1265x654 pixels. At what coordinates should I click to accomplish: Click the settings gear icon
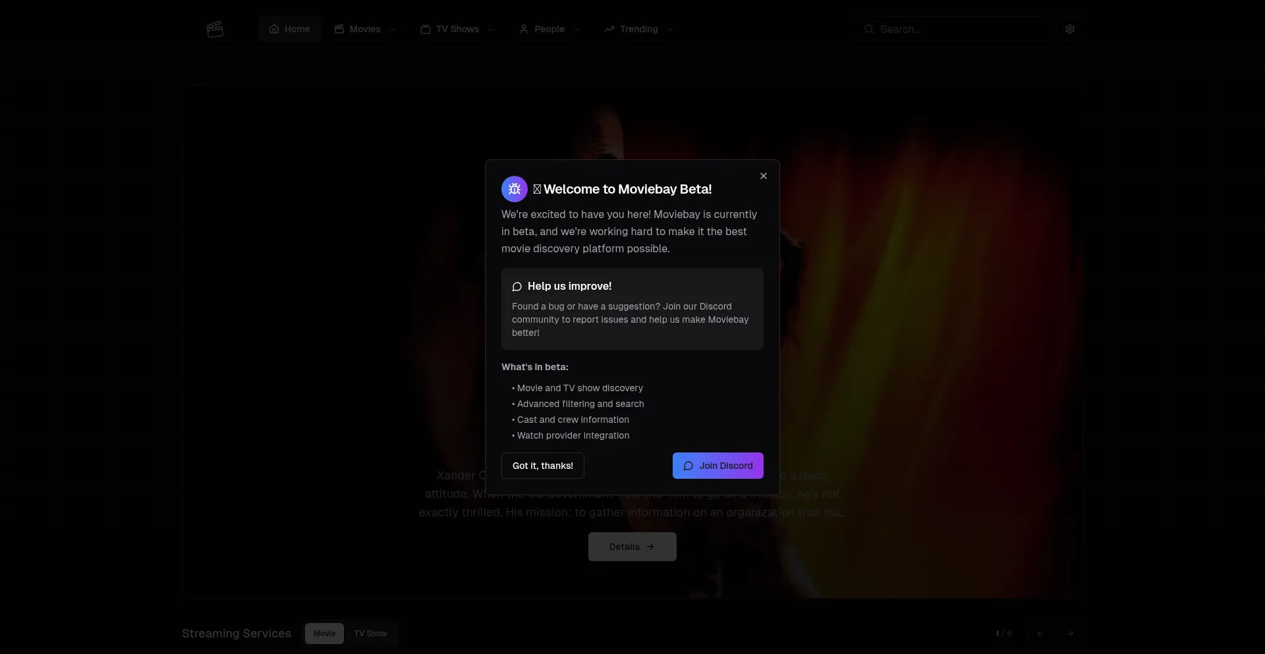(1070, 29)
